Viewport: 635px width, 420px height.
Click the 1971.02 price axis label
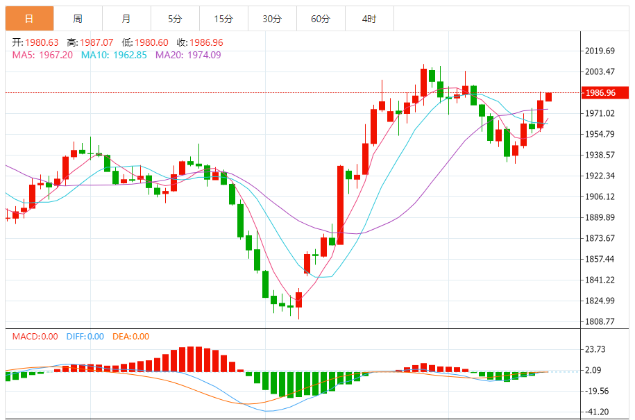[600, 113]
